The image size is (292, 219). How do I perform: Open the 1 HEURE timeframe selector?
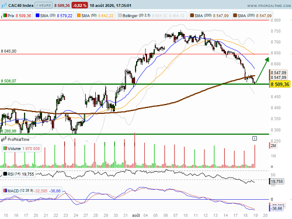tap(44, 5)
